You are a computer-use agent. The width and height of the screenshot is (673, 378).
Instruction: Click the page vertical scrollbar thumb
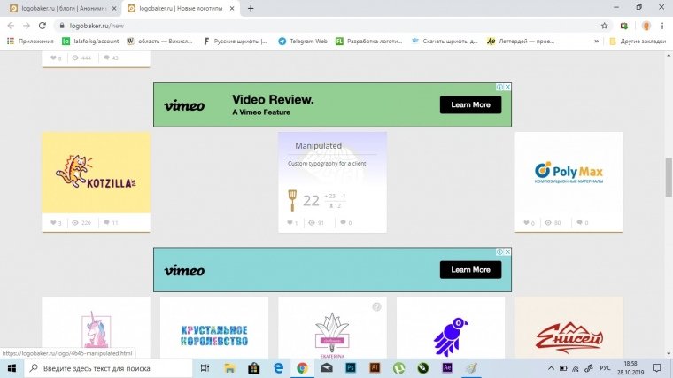click(669, 177)
